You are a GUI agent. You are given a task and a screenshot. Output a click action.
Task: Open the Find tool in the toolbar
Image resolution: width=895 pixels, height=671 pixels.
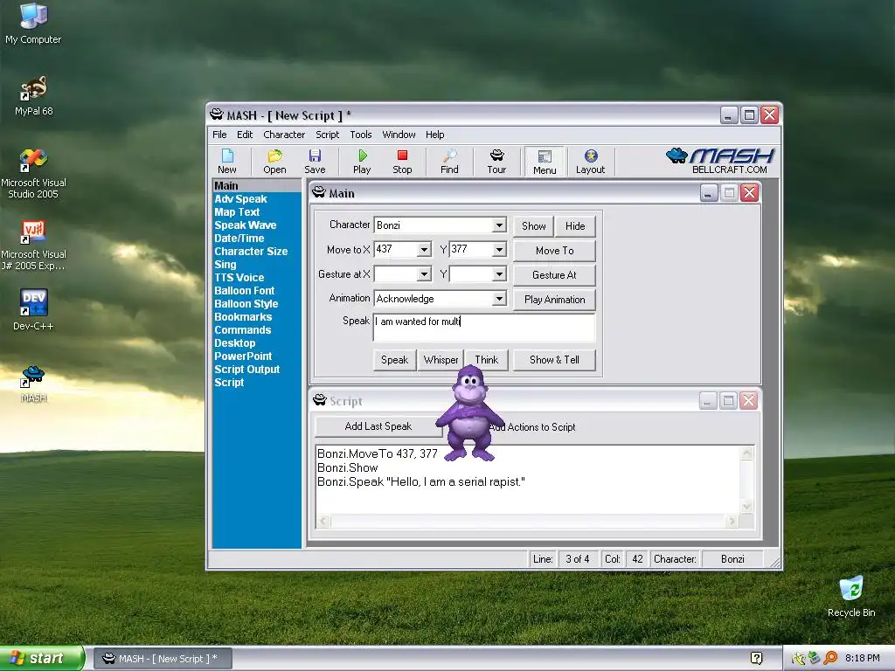[449, 161]
